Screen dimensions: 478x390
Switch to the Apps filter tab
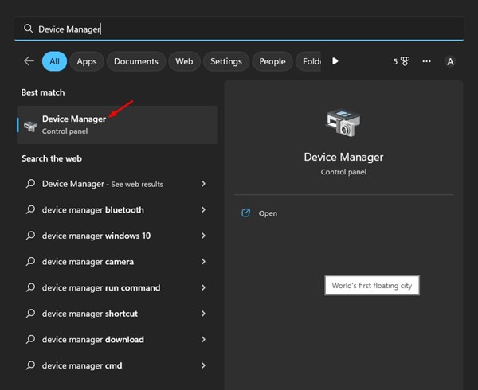point(87,61)
